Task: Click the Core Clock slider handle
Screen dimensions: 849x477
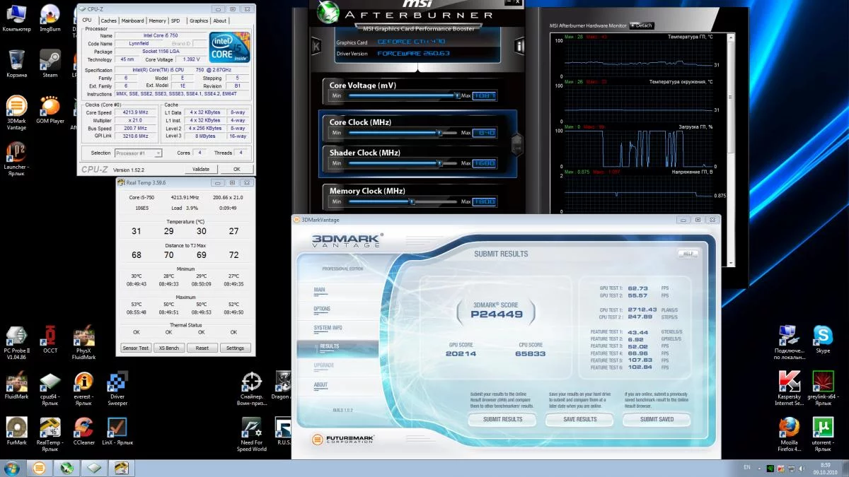Action: coord(439,133)
